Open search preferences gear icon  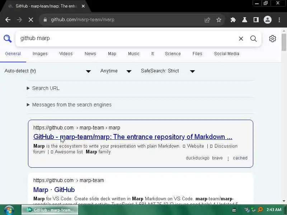[272, 39]
